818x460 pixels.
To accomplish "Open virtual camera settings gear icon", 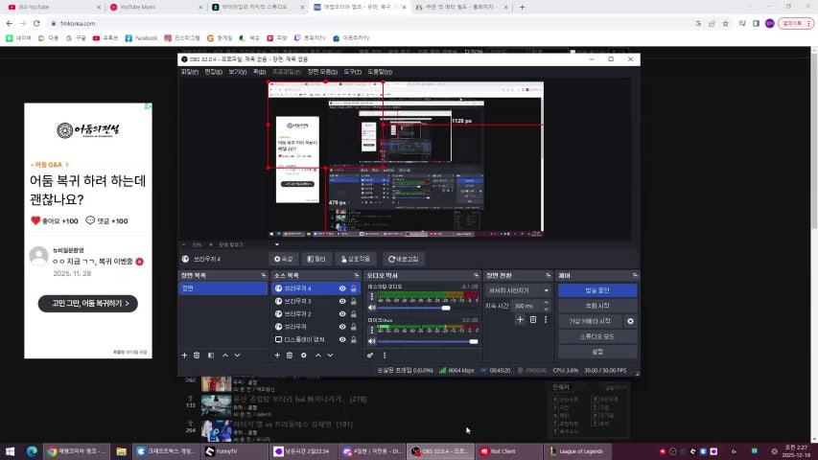I will click(630, 321).
